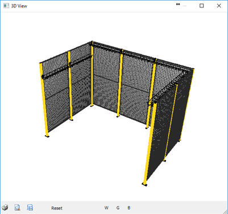
Task: Click the double-headed arrow icon in the title bar
Action: point(178,4)
